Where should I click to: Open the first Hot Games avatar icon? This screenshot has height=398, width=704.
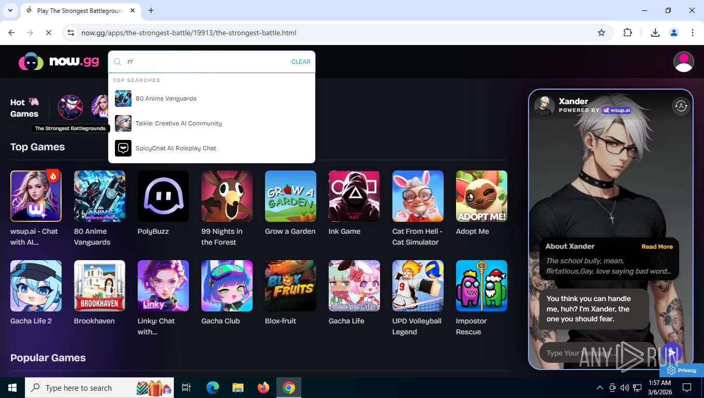[70, 107]
